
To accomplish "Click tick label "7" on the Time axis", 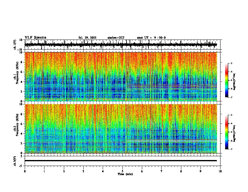I will pos(162,171).
